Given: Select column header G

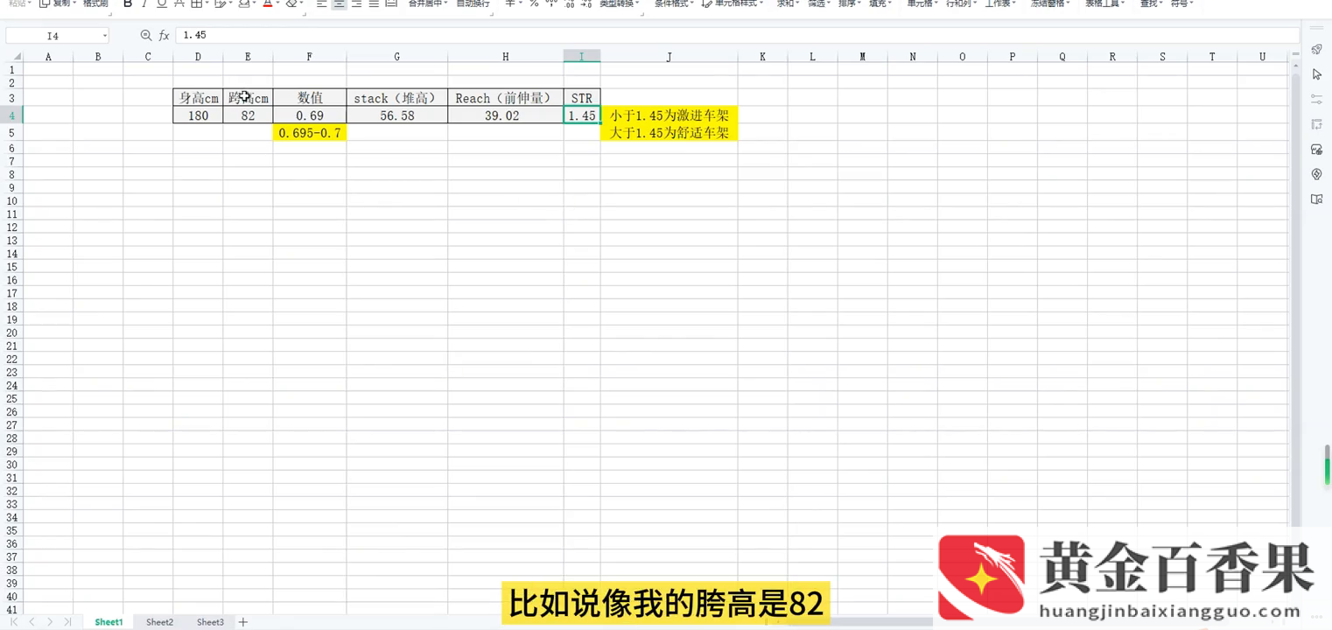Looking at the screenshot, I should pos(396,57).
